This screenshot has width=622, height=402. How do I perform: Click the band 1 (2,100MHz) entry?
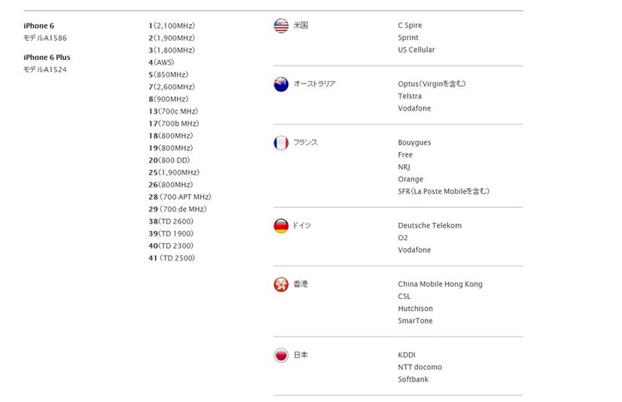click(172, 26)
